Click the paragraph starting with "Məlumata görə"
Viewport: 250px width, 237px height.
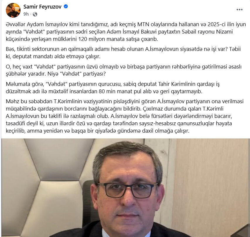point(113,88)
